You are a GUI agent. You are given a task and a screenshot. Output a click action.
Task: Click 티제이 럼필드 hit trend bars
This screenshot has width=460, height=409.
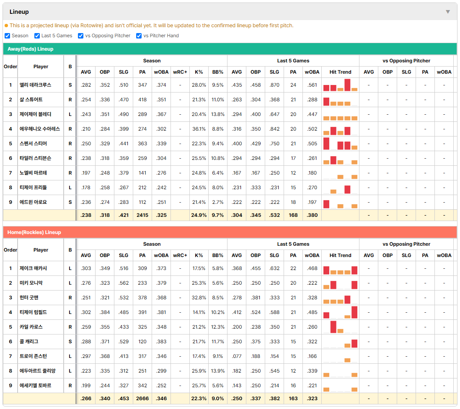coord(340,312)
